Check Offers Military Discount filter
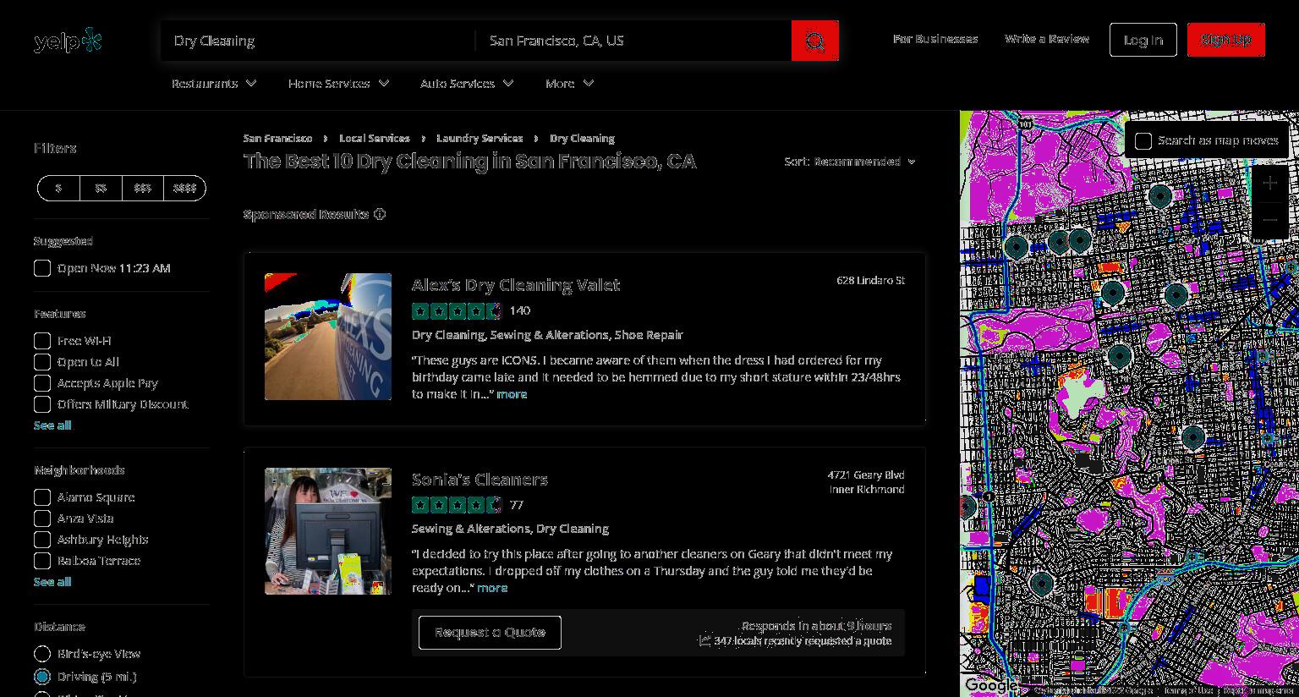Viewport: 1299px width, 697px height. [42, 404]
